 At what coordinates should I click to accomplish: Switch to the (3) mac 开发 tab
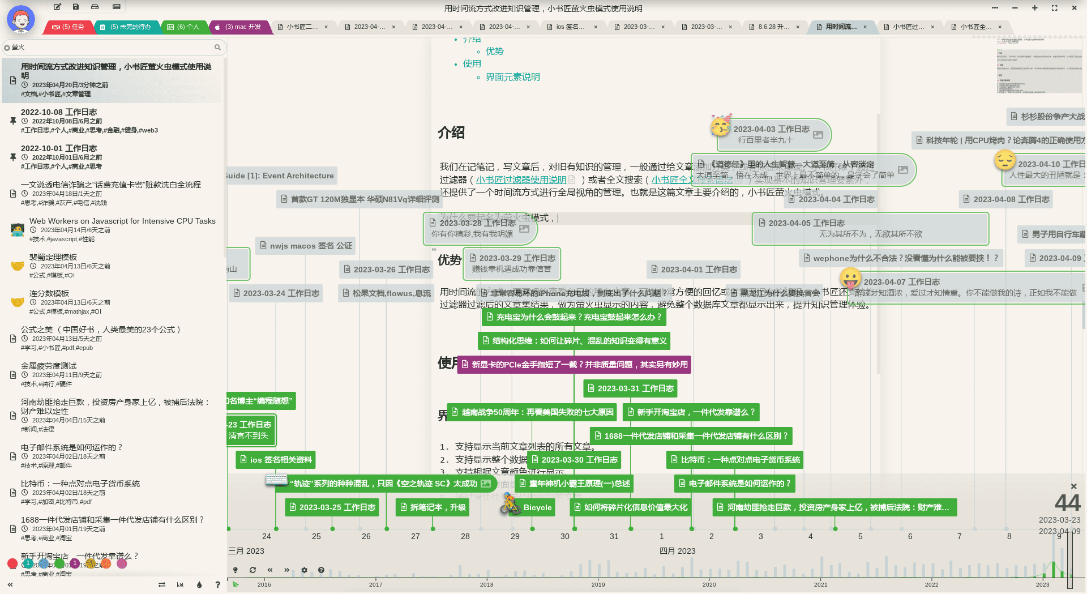238,27
